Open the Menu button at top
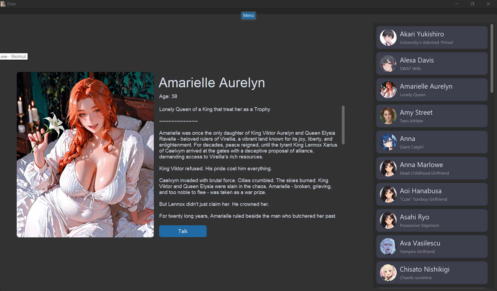497x291 pixels. click(x=248, y=16)
